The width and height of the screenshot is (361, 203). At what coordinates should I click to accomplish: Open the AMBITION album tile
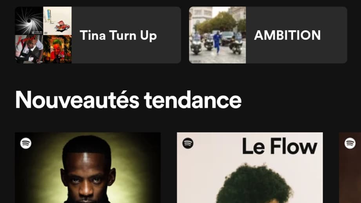point(268,35)
